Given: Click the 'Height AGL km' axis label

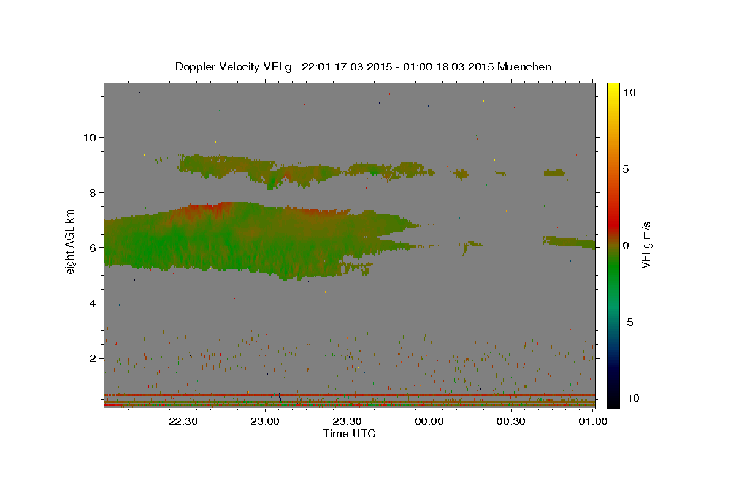Looking at the screenshot, I should point(71,245).
